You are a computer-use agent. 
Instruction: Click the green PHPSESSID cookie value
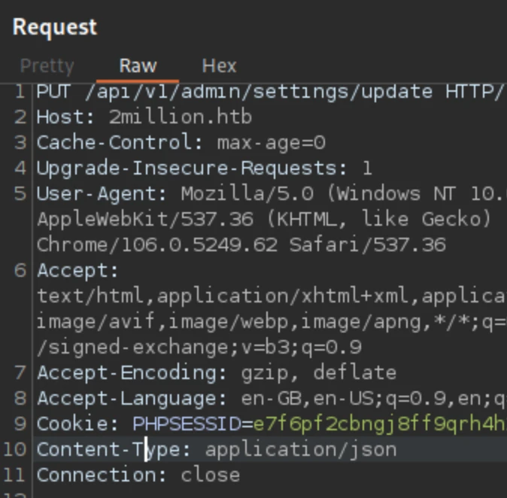[380, 424]
